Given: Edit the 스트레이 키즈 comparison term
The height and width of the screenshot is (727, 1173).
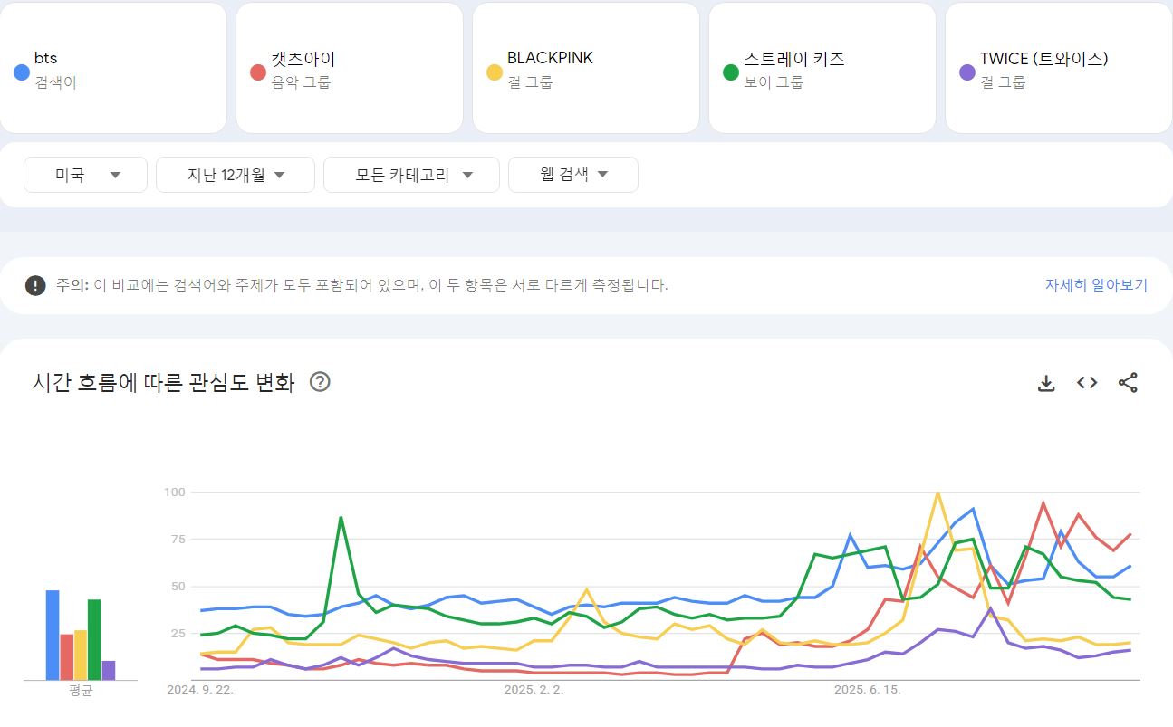Looking at the screenshot, I should [822, 69].
